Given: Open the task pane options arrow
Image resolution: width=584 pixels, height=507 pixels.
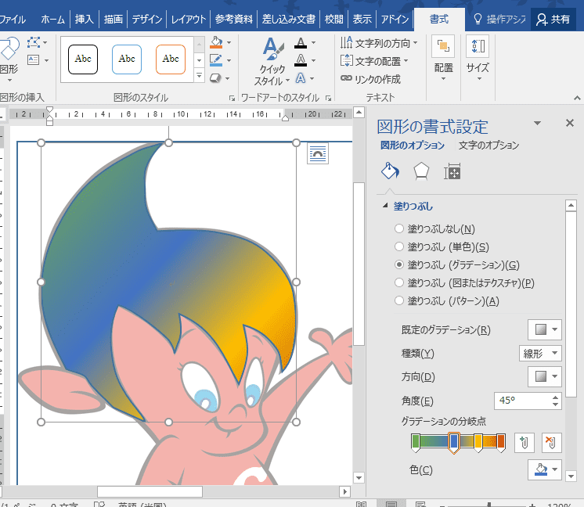Looking at the screenshot, I should [537, 123].
